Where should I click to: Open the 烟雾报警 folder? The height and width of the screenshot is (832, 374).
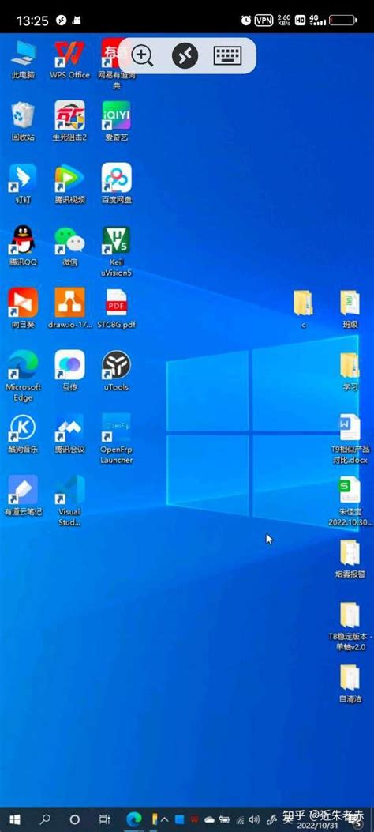(350, 559)
